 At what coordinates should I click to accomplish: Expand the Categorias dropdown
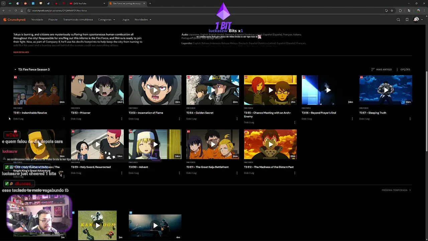pos(106,20)
